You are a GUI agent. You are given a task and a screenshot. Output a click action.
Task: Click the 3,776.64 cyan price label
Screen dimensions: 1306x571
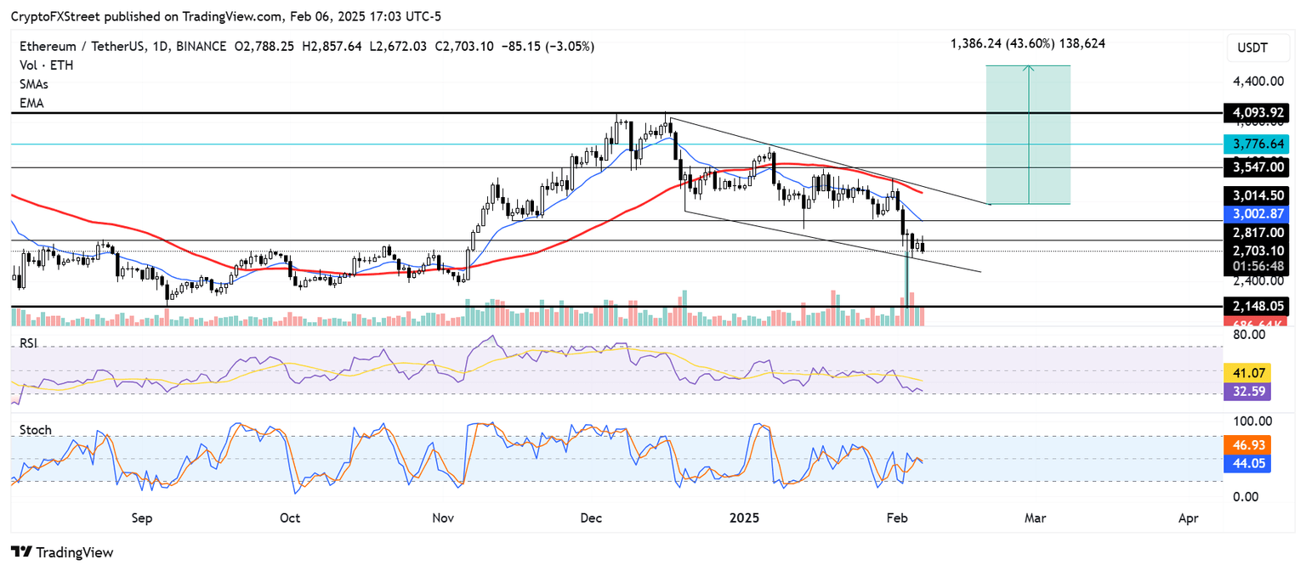(x=1257, y=144)
